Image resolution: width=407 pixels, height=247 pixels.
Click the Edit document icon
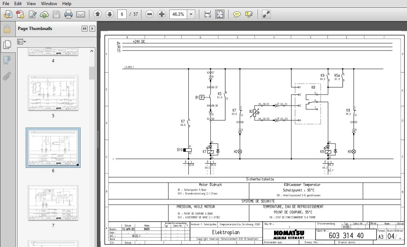pyautogui.click(x=33, y=14)
